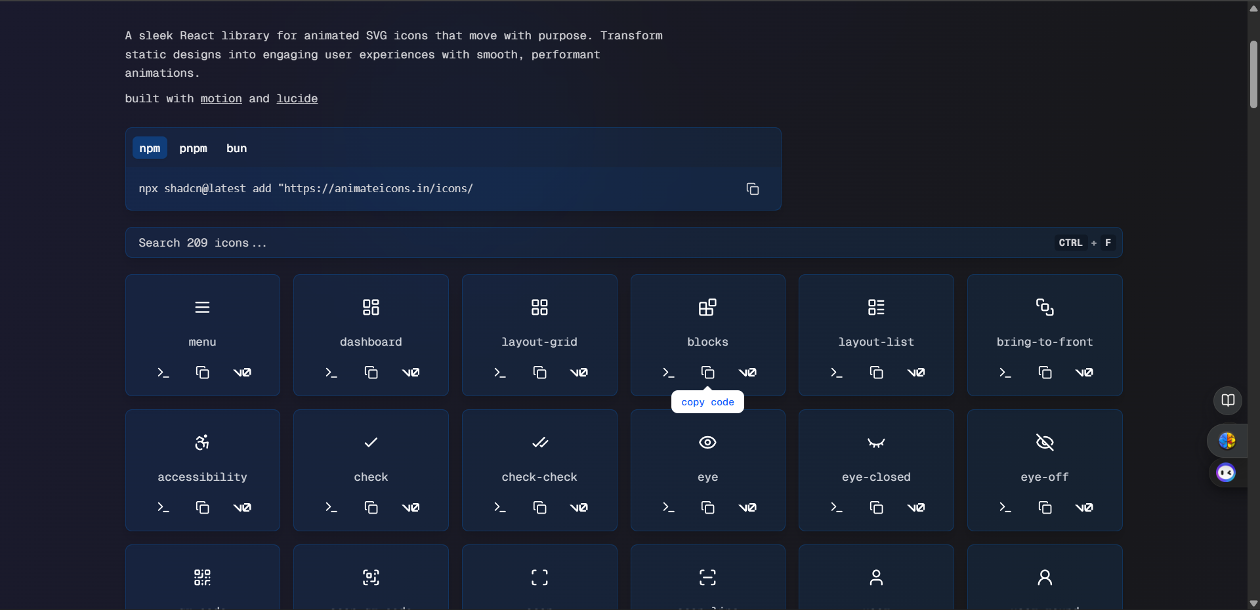Click the bring-to-front icon preview
The height and width of the screenshot is (610, 1260).
(x=1044, y=307)
